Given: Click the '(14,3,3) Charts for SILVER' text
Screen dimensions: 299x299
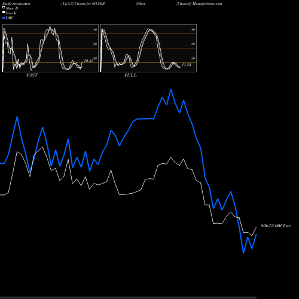Looking at the screenshot, I should 83,4.
